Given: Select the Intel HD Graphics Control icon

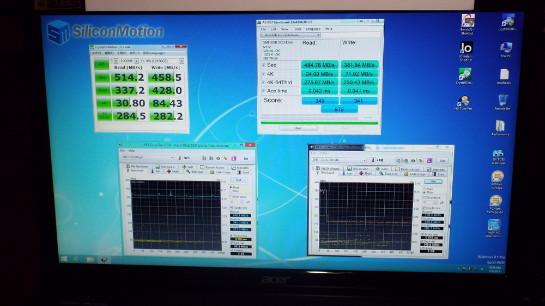Looking at the screenshot, I should tap(494, 229).
